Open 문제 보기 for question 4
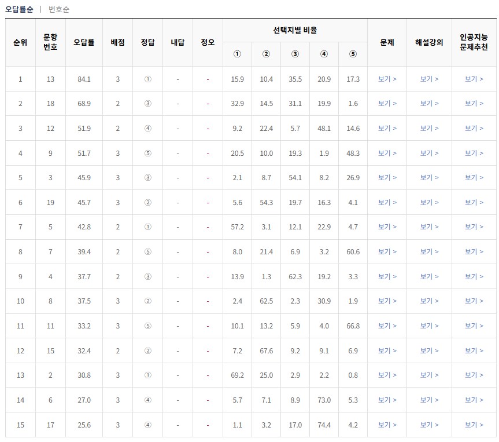This screenshot has width=499, height=442. [x=386, y=277]
